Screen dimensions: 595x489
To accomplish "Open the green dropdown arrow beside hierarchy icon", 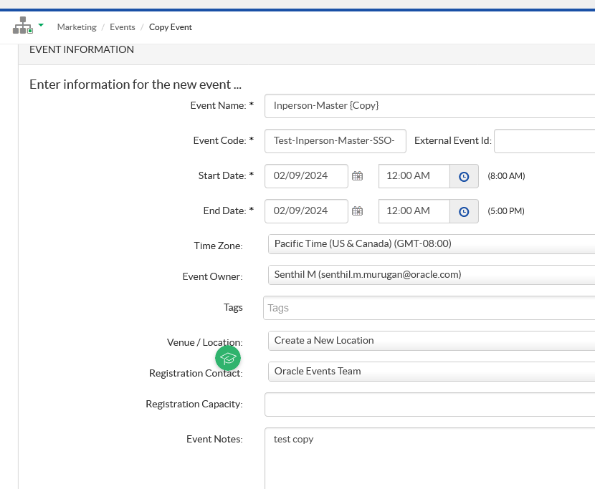I will pyautogui.click(x=41, y=25).
